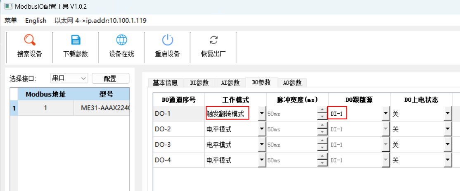Open DO-2 power-on state dropdown

click(448, 129)
